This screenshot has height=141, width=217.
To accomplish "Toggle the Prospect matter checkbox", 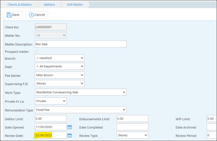I will click(x=36, y=52).
